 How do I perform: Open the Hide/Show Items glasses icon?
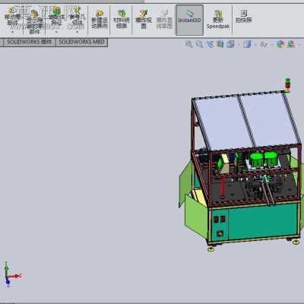click(264, 45)
